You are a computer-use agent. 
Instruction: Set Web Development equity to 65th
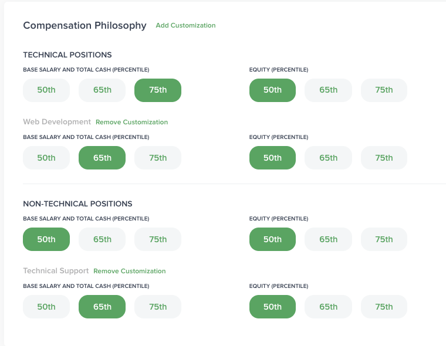tap(329, 158)
